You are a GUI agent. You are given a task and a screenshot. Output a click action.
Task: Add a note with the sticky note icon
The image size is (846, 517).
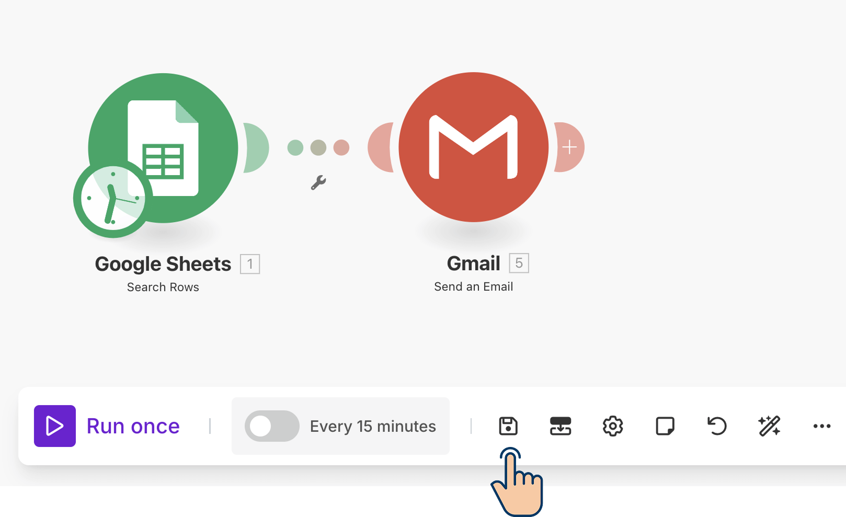click(665, 426)
